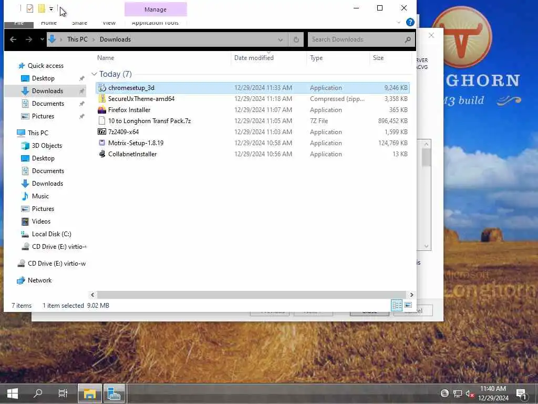
Task: Open taskbar Search
Action: (x=38, y=393)
